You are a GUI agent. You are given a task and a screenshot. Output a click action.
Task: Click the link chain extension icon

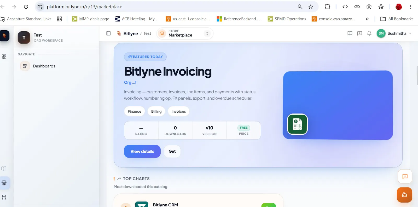(357, 7)
